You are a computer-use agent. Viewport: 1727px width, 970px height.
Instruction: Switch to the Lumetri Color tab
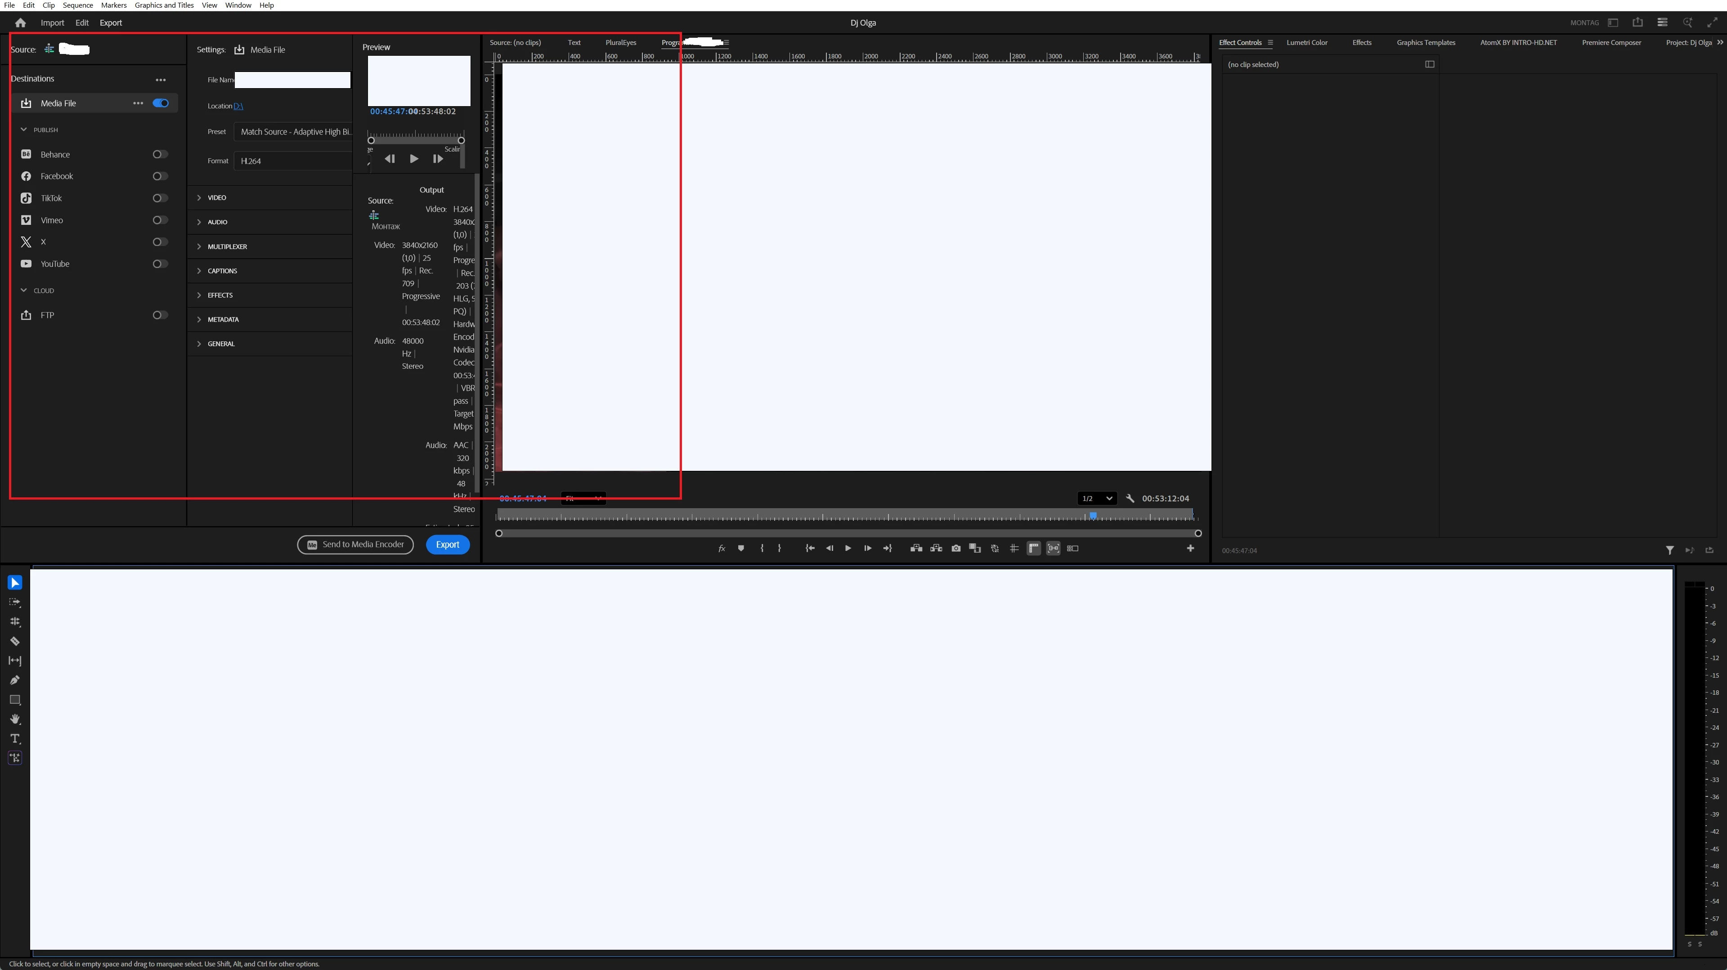point(1307,42)
